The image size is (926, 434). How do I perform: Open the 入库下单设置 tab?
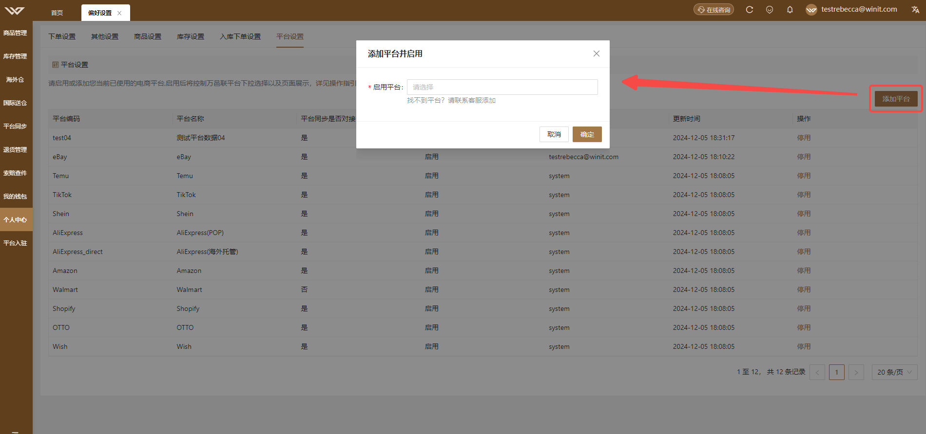coord(240,36)
